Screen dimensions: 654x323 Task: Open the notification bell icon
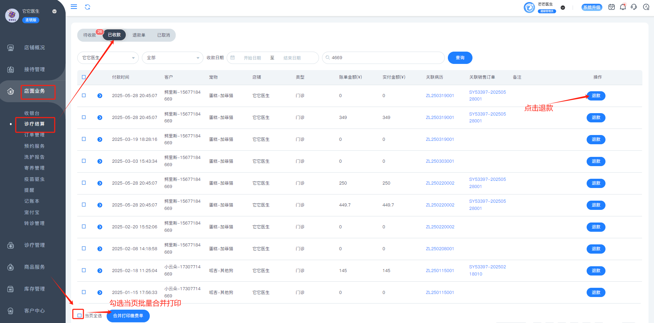(x=623, y=7)
